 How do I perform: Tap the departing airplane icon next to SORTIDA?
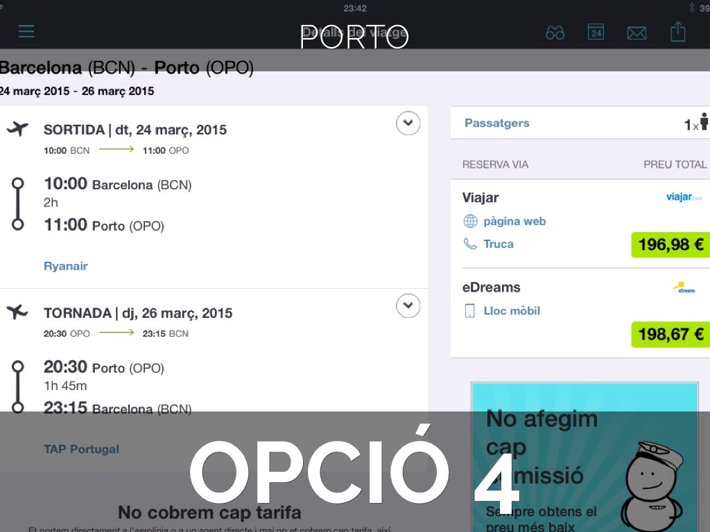(18, 129)
